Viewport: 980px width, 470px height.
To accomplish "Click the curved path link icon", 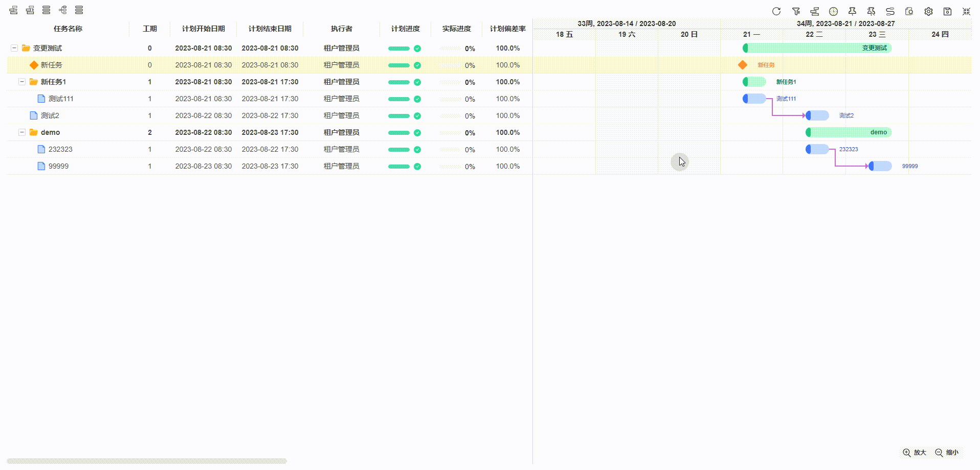I will 890,11.
